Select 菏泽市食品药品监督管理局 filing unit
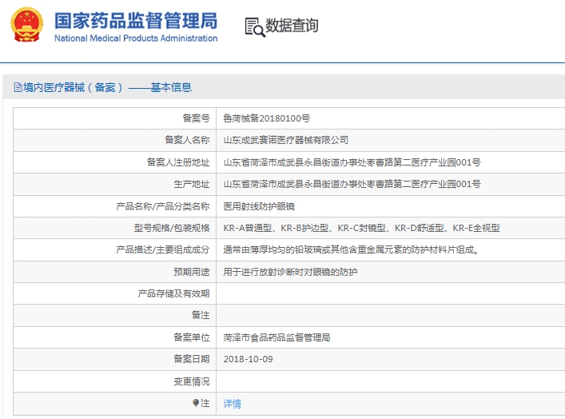Viewport: 565px width, 419px height. pyautogui.click(x=277, y=337)
